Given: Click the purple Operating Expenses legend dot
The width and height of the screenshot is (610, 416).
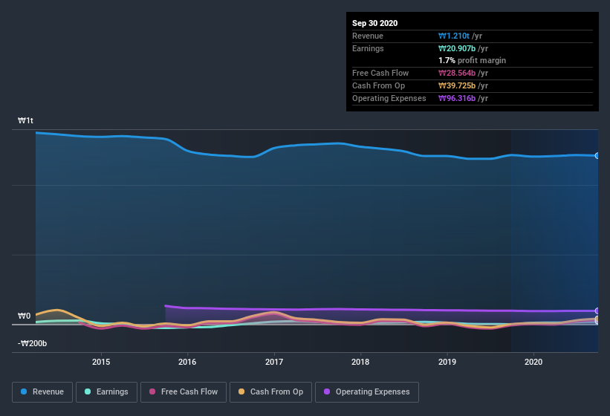Looking at the screenshot, I should tap(327, 391).
